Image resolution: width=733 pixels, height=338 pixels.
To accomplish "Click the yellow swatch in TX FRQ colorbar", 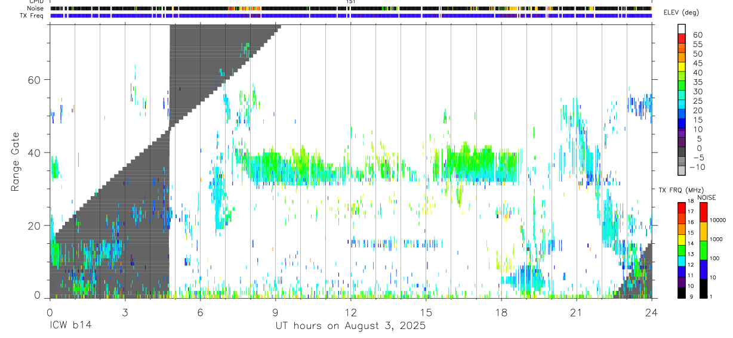I will point(682,240).
